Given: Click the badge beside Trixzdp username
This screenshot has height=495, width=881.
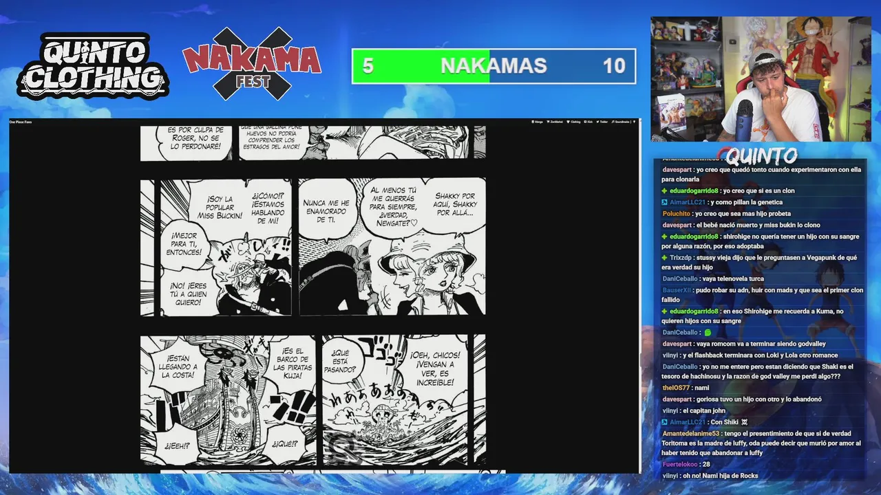Looking at the screenshot, I should tap(665, 258).
